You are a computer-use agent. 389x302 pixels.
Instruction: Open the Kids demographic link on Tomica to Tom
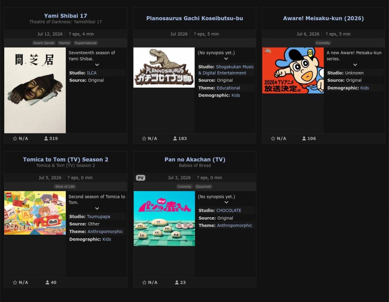[107, 239]
